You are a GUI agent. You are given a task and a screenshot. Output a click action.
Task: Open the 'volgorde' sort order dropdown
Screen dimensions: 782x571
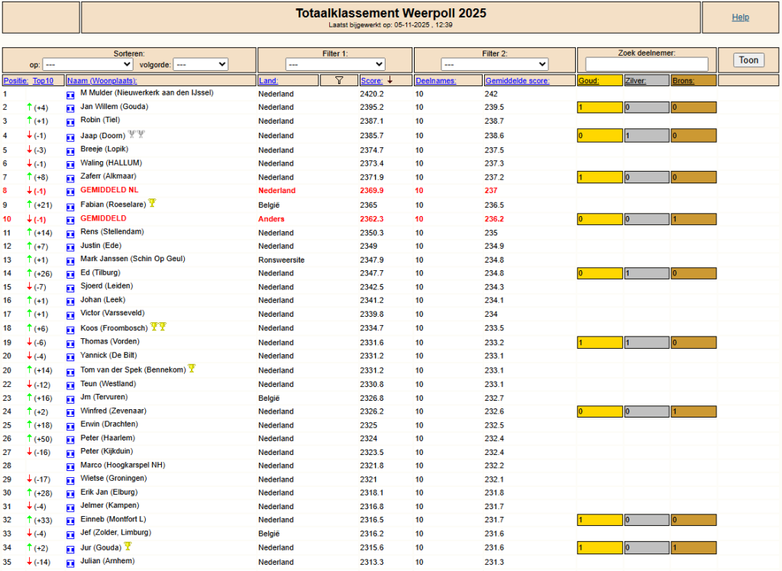[x=201, y=64]
